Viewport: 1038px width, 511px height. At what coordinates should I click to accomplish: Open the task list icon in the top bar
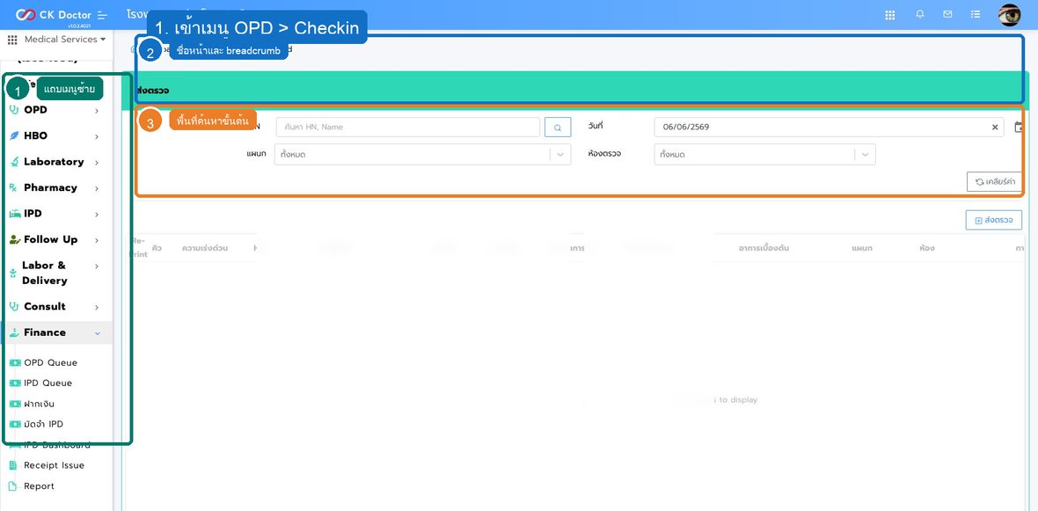[976, 14]
